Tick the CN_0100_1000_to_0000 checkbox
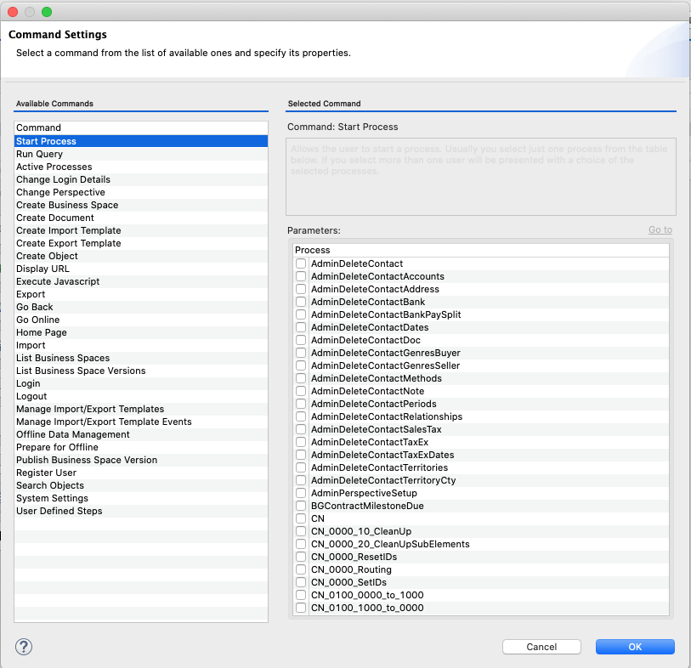Screen dimensions: 691x668 (x=301, y=608)
